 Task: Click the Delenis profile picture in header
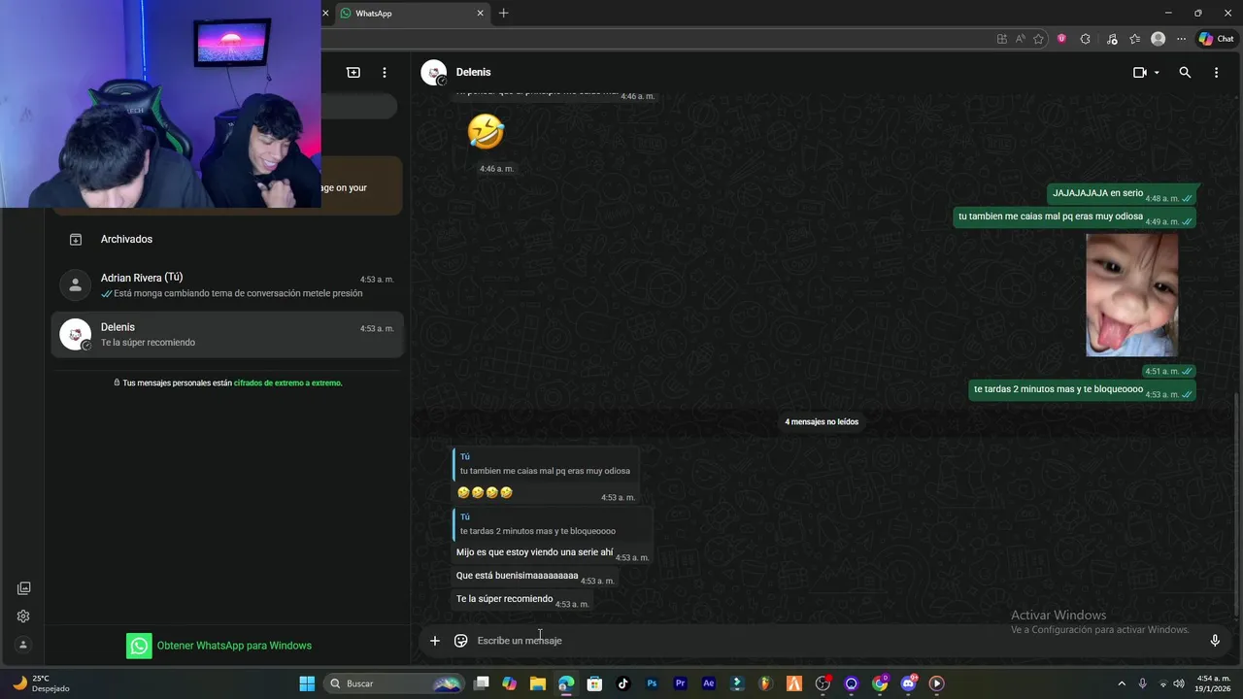pyautogui.click(x=433, y=73)
